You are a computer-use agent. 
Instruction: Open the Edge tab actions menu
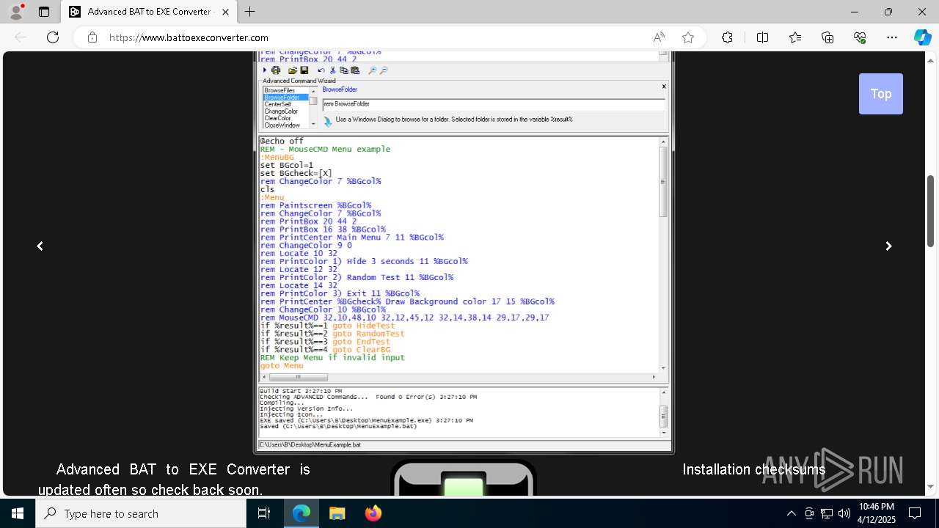44,12
